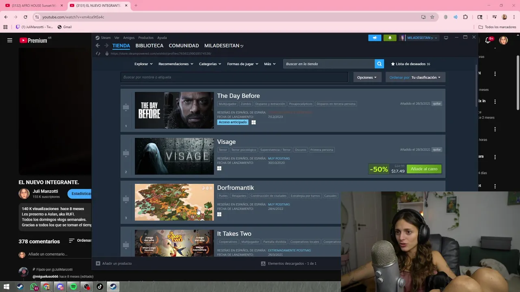Viewport: 520px width, 292px height.
Task: Click the Windows platform icon for The Day Before
Action: [253, 122]
